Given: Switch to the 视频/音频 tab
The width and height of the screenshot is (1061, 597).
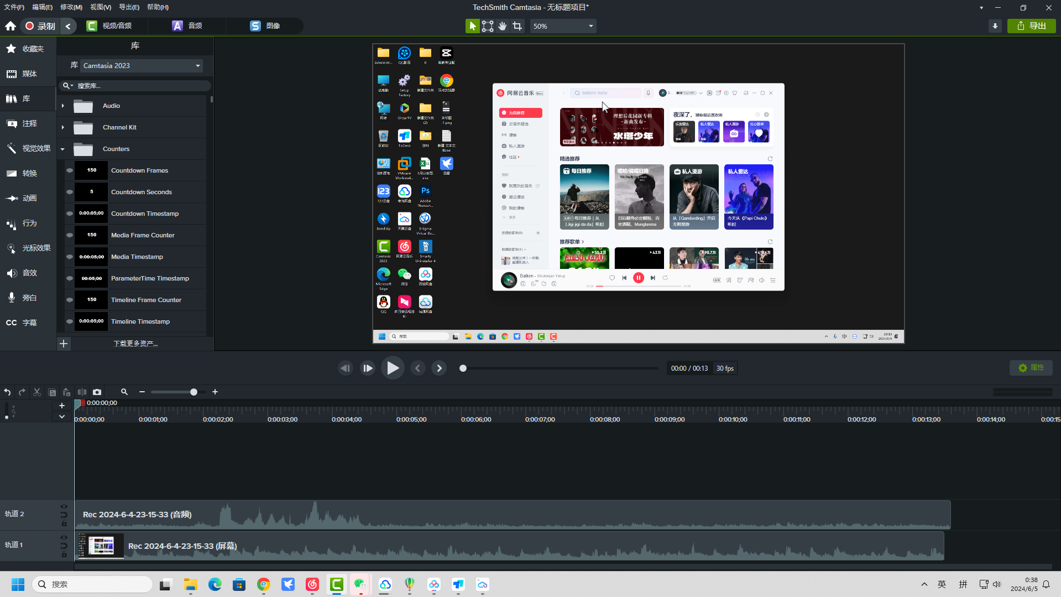Looking at the screenshot, I should [x=109, y=26].
